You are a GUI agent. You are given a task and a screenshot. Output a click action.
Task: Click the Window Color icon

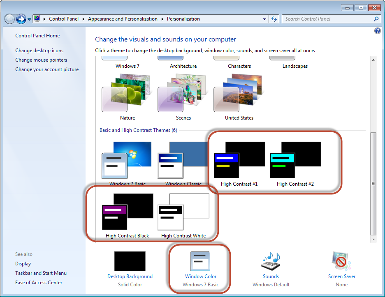coord(200,261)
